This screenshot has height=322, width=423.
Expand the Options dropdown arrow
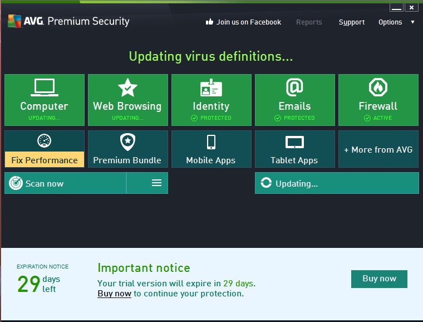[x=412, y=22]
